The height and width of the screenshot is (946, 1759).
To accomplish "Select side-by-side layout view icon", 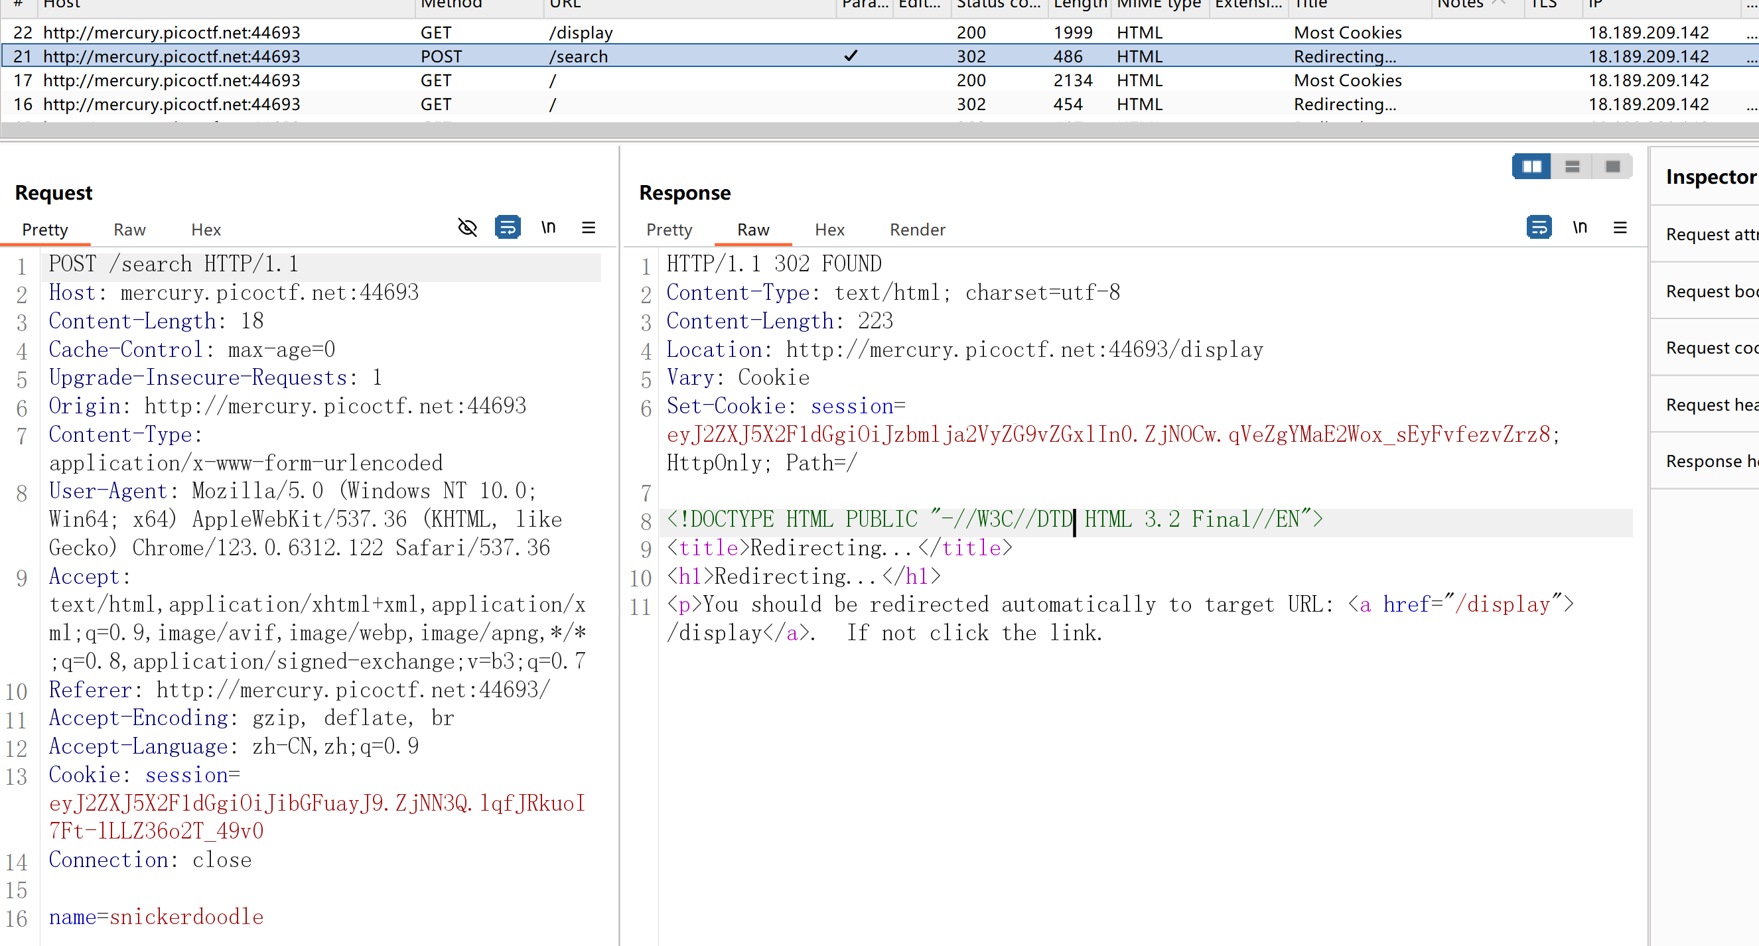I will click(x=1531, y=167).
